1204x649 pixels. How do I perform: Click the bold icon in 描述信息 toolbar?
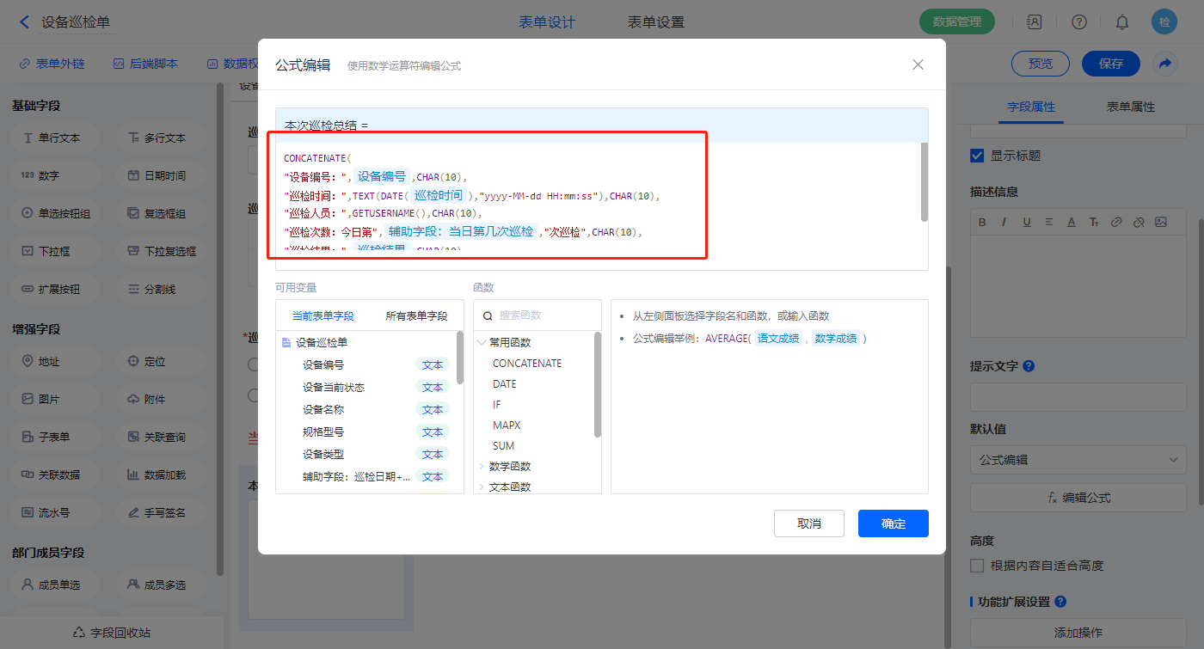(x=982, y=222)
